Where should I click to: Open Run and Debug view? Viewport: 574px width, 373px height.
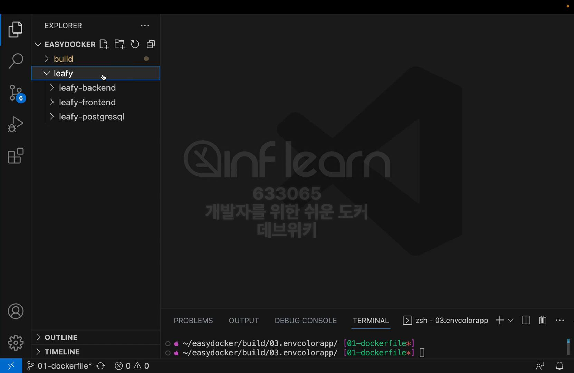16,124
